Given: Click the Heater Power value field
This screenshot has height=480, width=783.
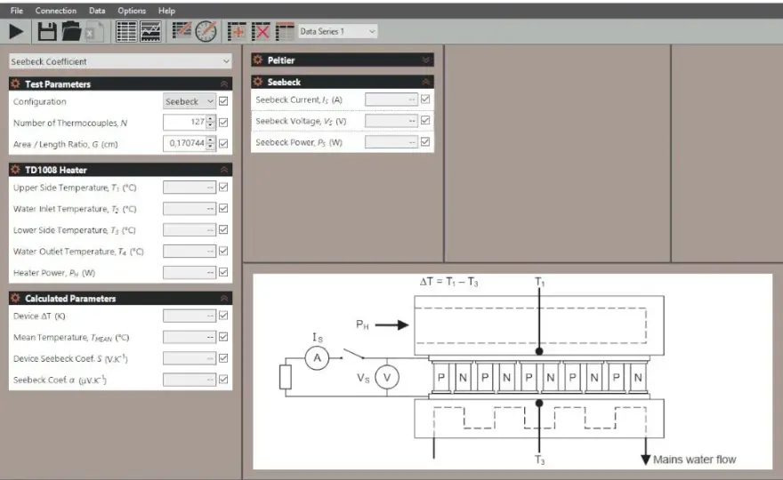Looking at the screenshot, I should (190, 272).
